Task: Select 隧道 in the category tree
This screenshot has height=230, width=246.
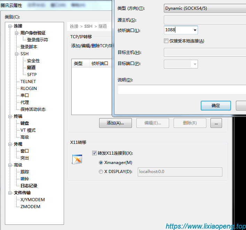Action: point(31,68)
